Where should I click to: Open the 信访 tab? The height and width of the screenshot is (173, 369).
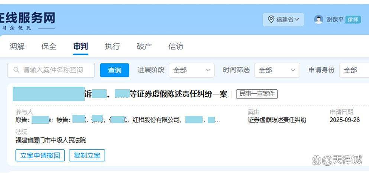click(x=176, y=46)
